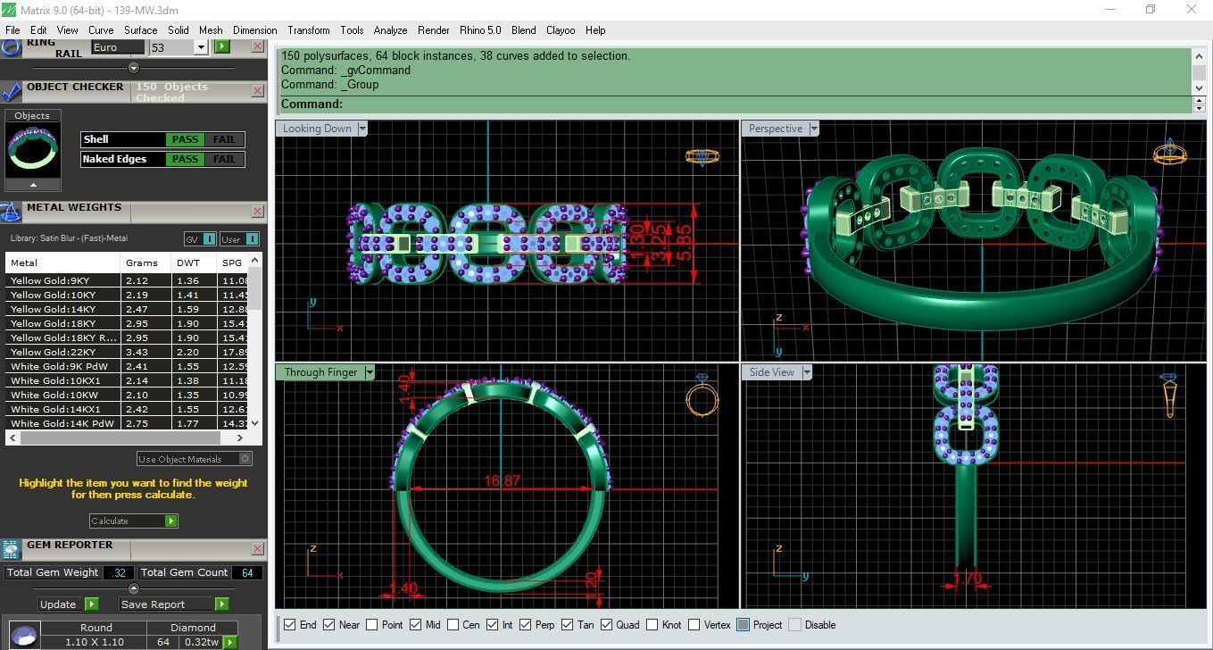Toggle the Perp osnap checkbox
The width and height of the screenshot is (1213, 650).
pos(525,625)
